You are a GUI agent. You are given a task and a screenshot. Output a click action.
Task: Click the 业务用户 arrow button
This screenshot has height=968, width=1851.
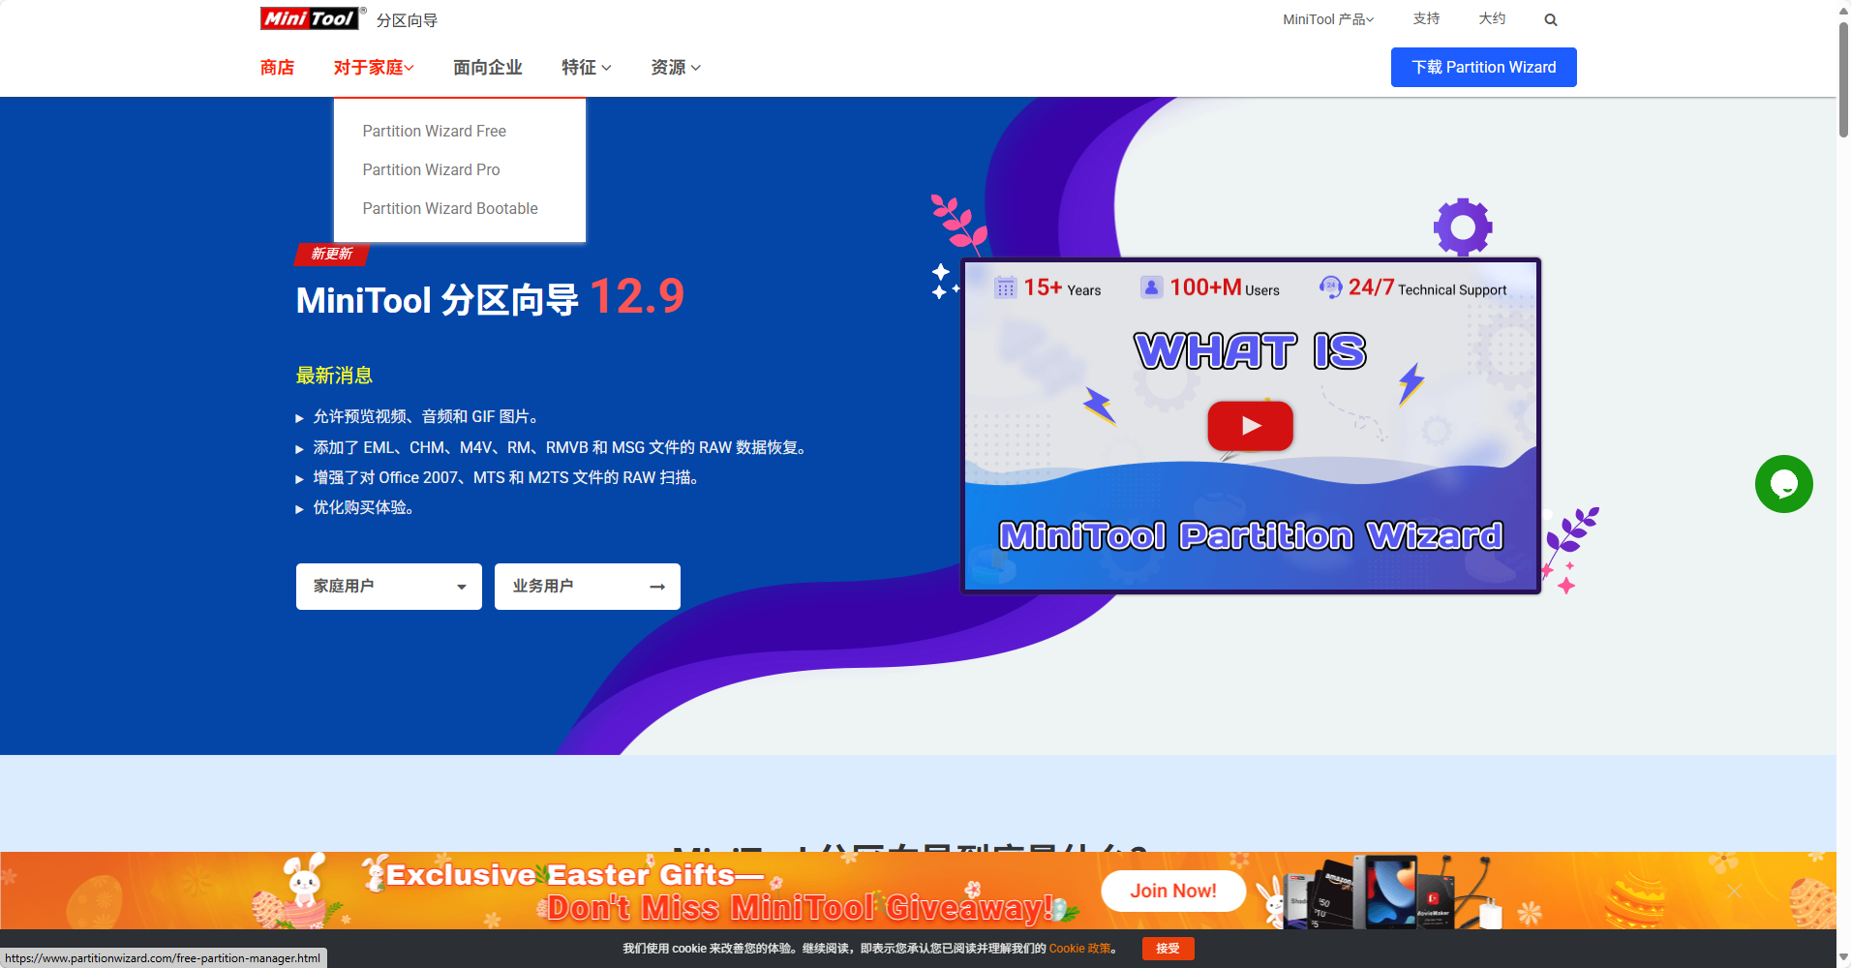tap(588, 587)
